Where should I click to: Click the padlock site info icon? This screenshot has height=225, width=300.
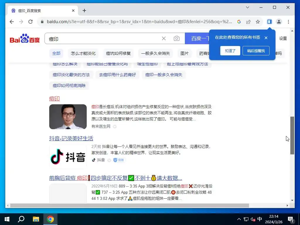click(x=42, y=22)
